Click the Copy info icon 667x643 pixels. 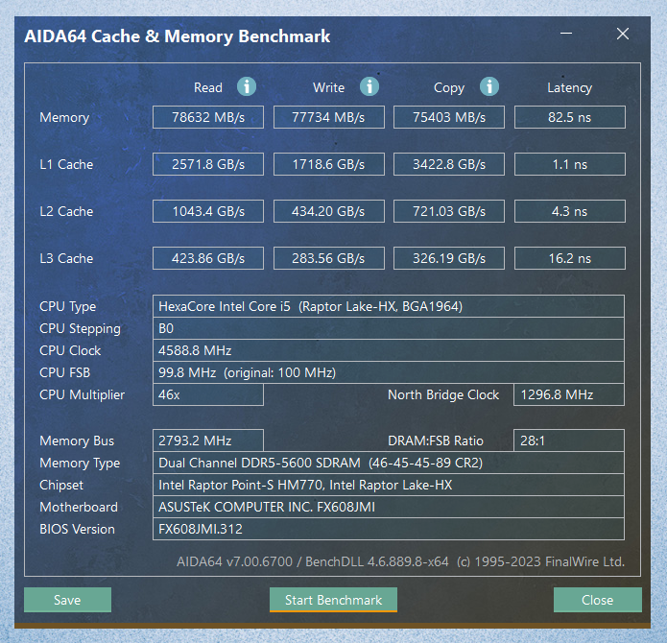coord(489,86)
